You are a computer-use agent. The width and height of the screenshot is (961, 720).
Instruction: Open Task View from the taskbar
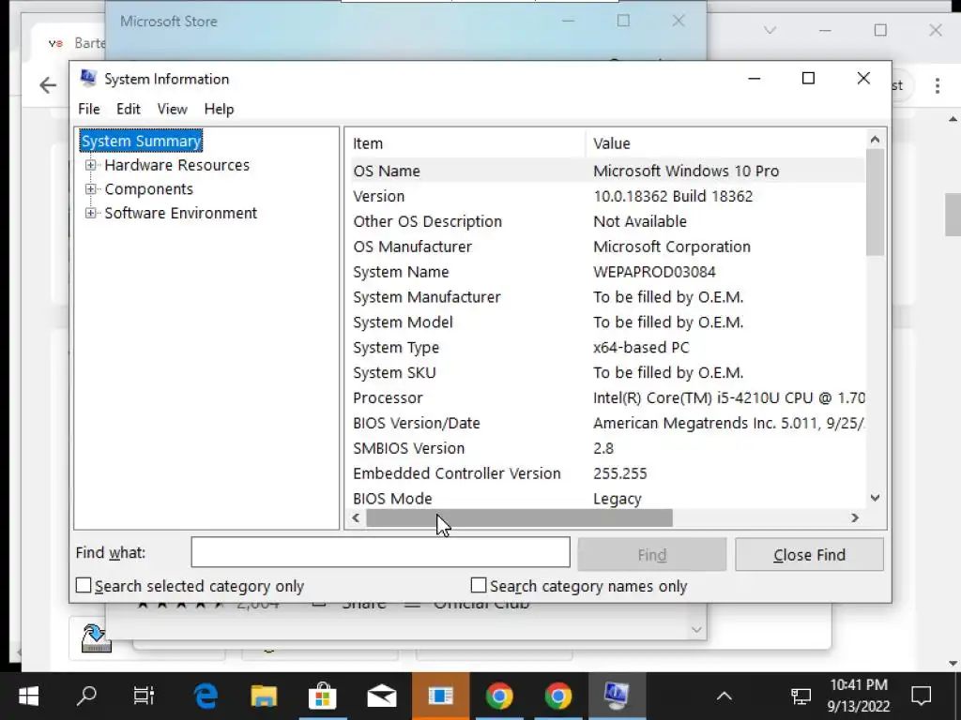tap(144, 697)
